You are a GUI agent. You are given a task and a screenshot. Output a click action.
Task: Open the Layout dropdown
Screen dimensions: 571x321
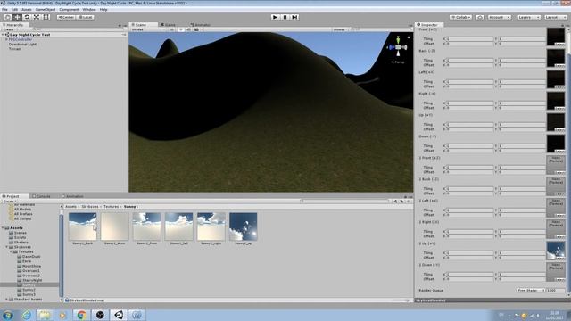click(x=556, y=17)
